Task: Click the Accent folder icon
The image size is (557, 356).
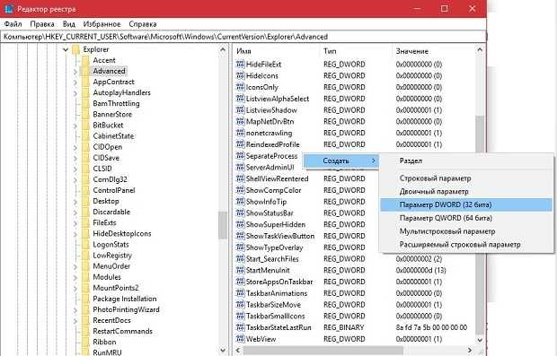Action: coord(85,60)
